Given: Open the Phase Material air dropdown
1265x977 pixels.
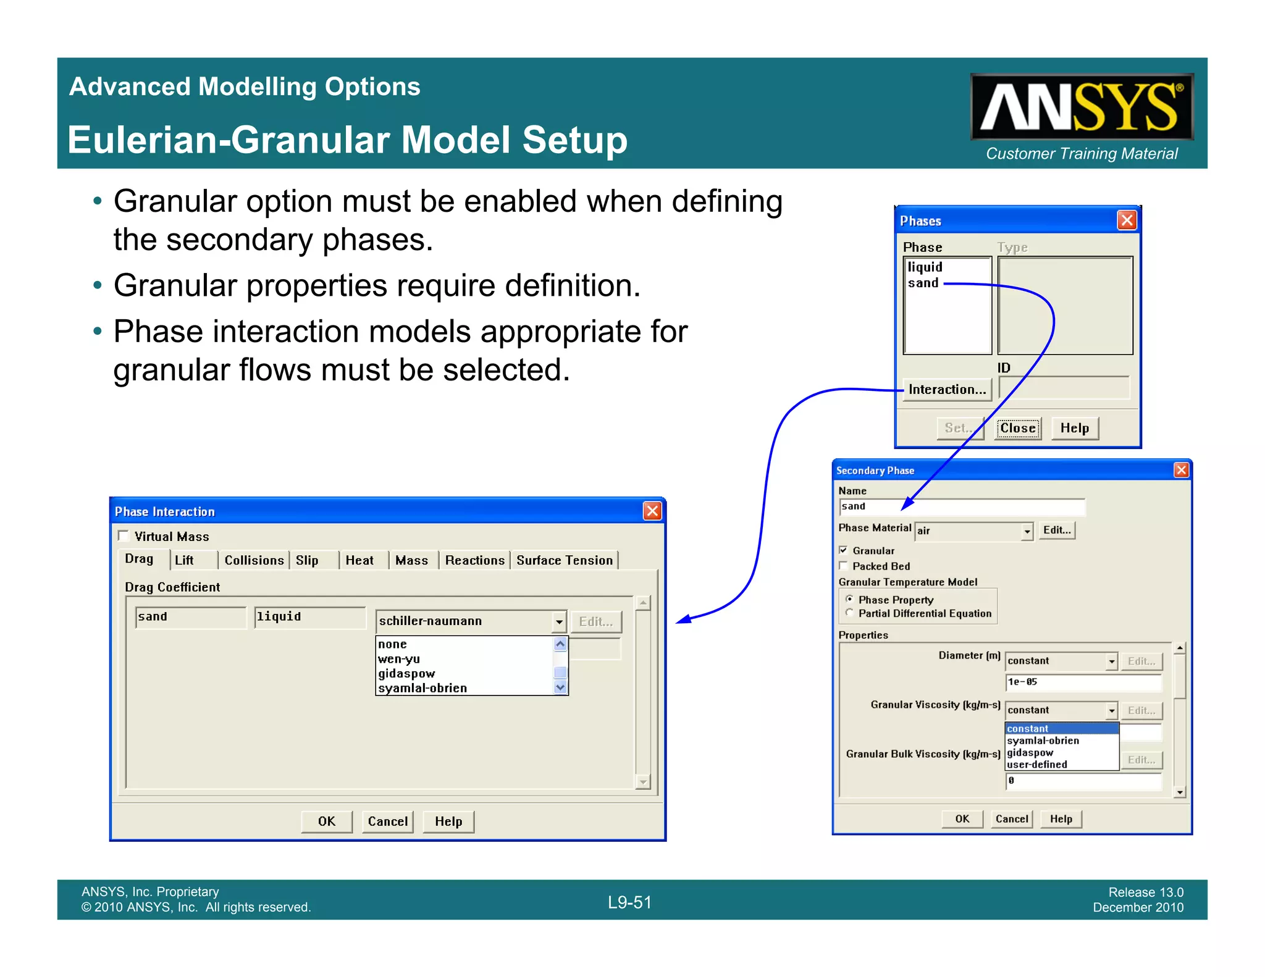Looking at the screenshot, I should tap(1027, 531).
